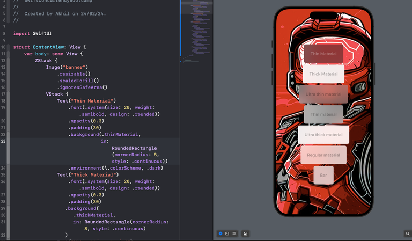
Task: Switch canvas to Selectable preview mode
Action: 227,233
